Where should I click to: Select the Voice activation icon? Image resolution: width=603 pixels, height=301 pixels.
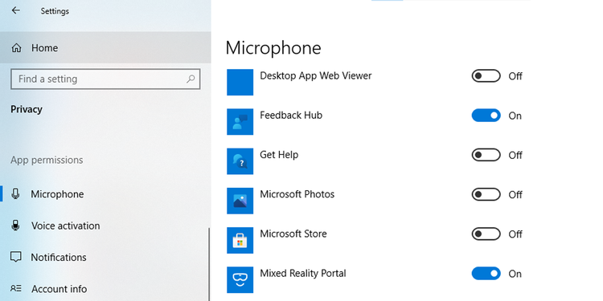pos(16,226)
